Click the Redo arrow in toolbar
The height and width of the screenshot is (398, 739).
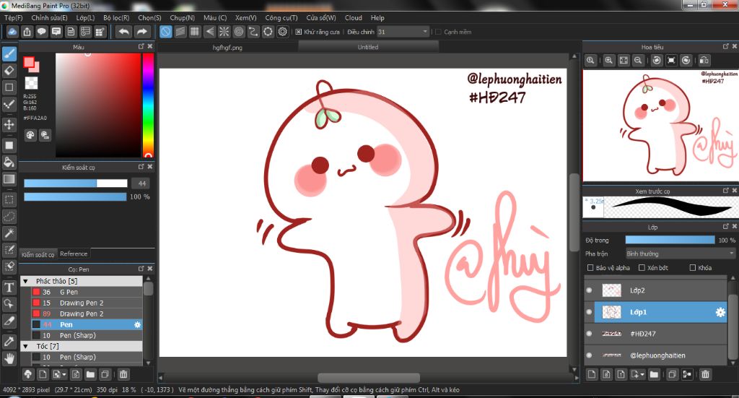coord(141,32)
